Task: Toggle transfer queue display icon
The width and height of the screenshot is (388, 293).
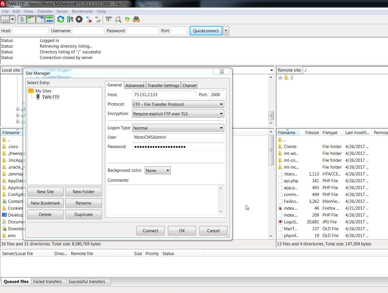Action: 50,19
